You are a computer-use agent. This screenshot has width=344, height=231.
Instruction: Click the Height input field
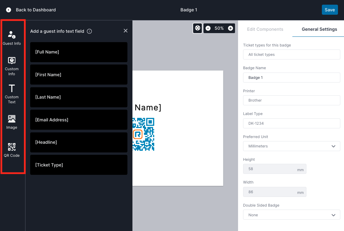275,169
